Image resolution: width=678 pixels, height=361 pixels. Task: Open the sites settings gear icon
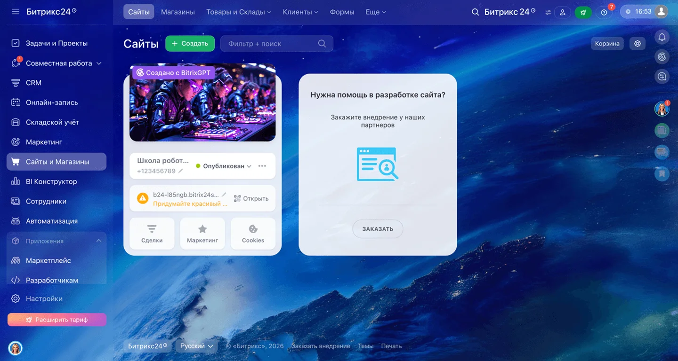coord(638,43)
